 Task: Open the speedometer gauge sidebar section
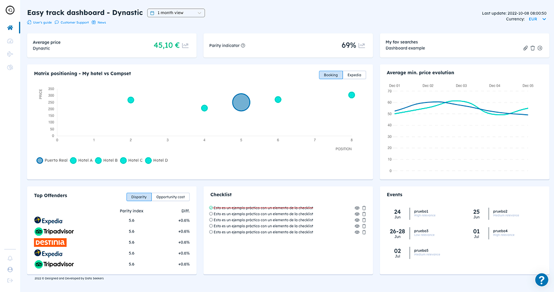click(10, 41)
